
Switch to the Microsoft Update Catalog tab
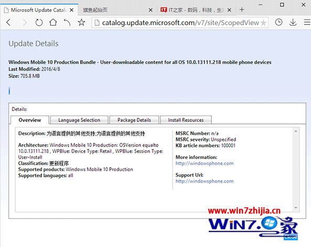39,10
